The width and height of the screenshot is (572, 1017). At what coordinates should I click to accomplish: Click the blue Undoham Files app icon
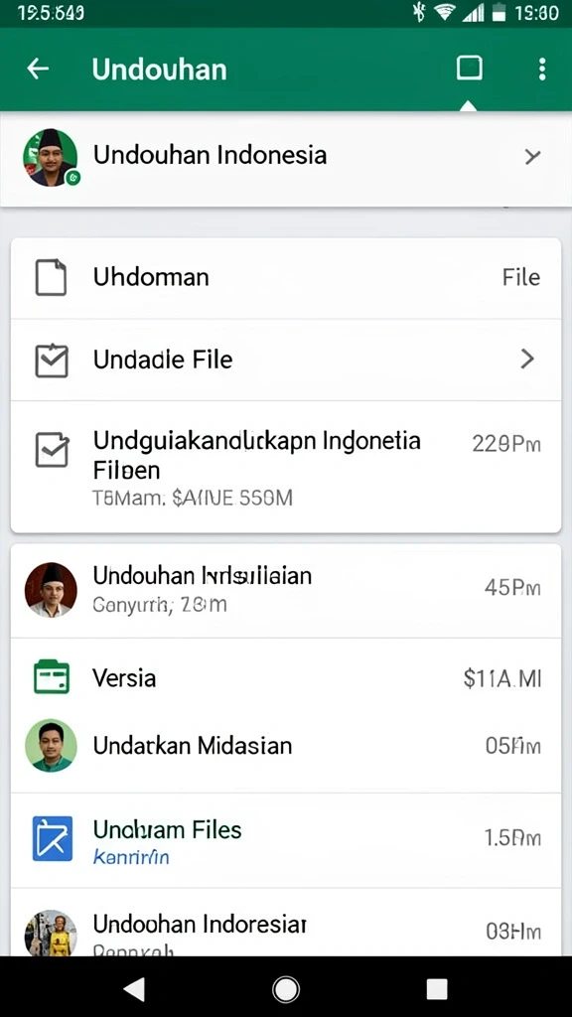53,838
